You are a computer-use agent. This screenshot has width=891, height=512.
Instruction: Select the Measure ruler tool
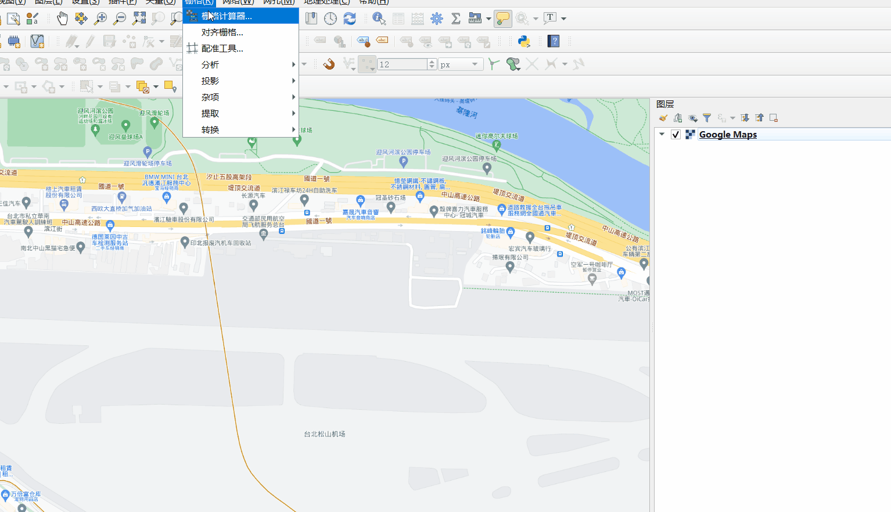point(475,19)
